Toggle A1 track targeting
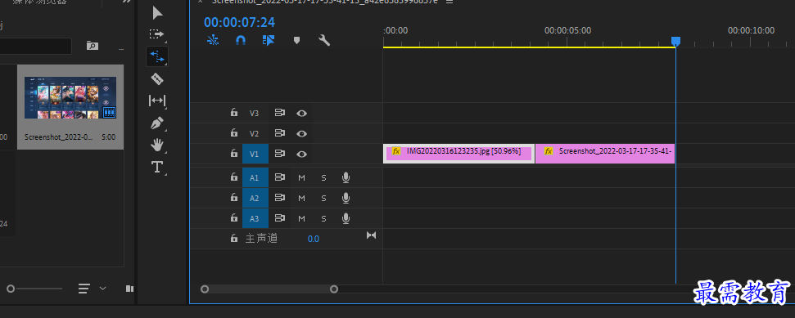The width and height of the screenshot is (795, 318). pos(255,177)
